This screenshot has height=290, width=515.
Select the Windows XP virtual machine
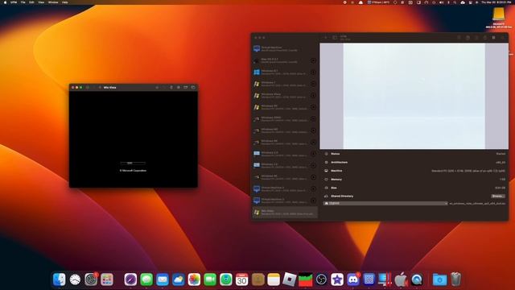pyautogui.click(x=285, y=107)
